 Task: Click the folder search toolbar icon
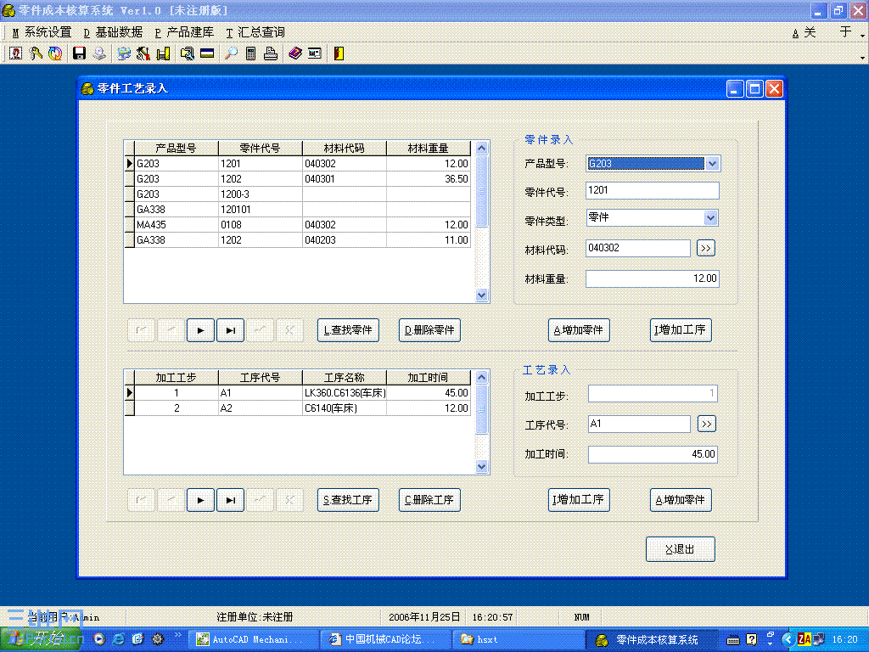point(188,53)
